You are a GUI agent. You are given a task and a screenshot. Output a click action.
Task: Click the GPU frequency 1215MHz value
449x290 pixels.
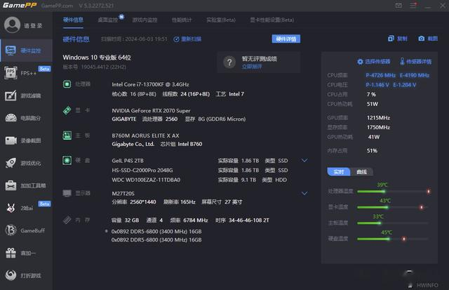point(378,118)
